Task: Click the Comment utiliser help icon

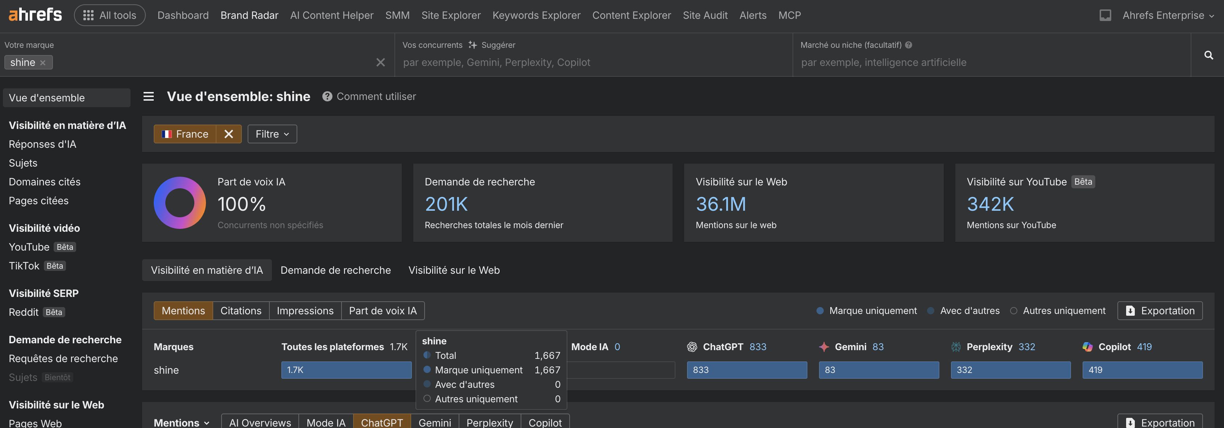Action: 327,96
